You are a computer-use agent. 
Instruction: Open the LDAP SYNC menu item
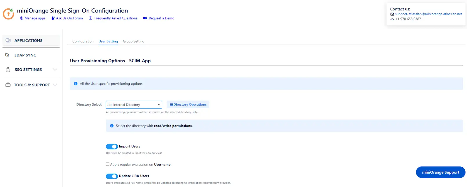(x=31, y=55)
